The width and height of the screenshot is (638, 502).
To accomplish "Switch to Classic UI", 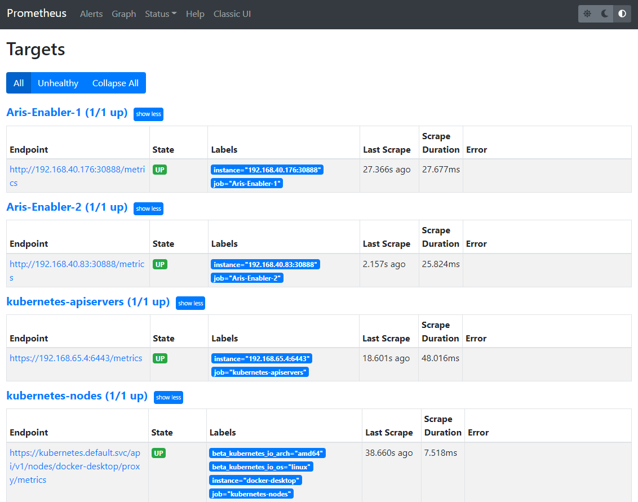I will pyautogui.click(x=232, y=14).
